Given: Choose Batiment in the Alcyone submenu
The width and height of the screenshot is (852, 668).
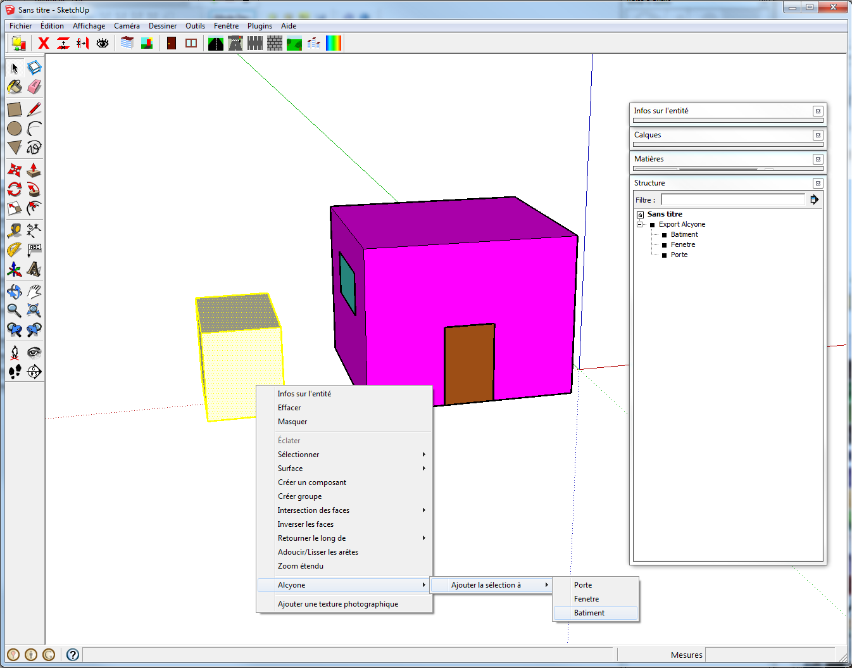Looking at the screenshot, I should point(596,613).
